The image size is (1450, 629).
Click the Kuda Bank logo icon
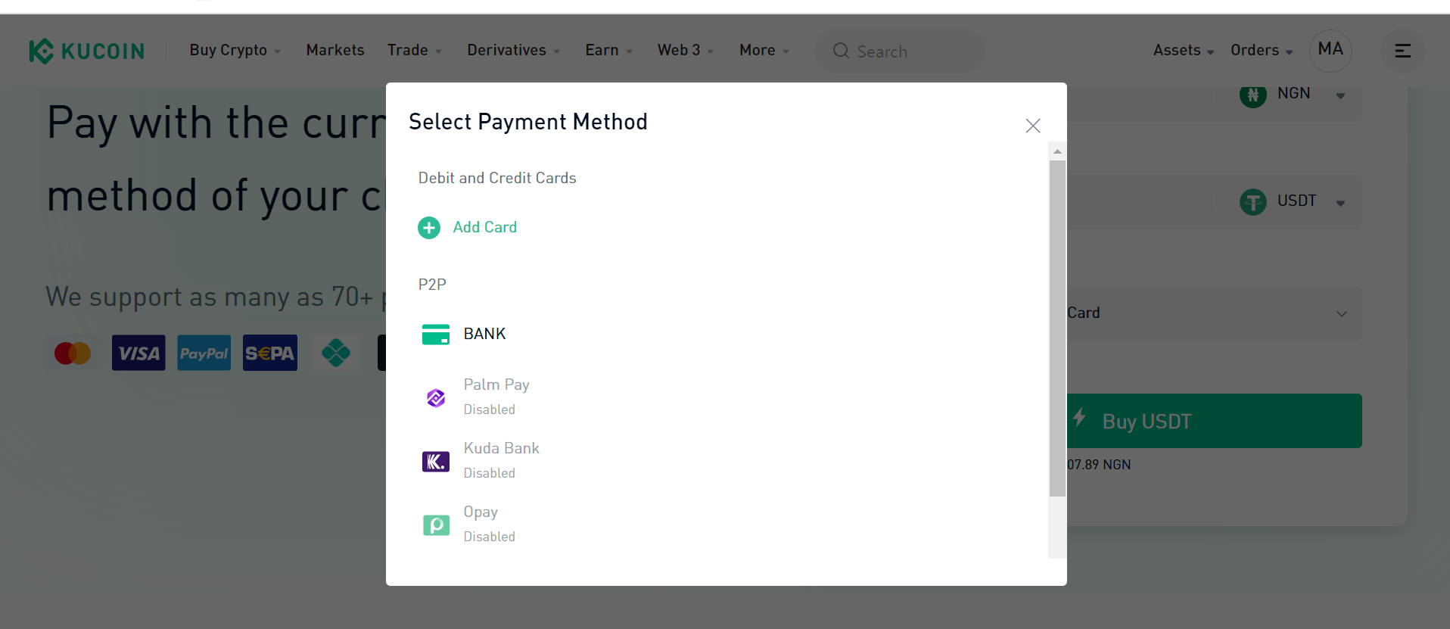click(x=436, y=461)
